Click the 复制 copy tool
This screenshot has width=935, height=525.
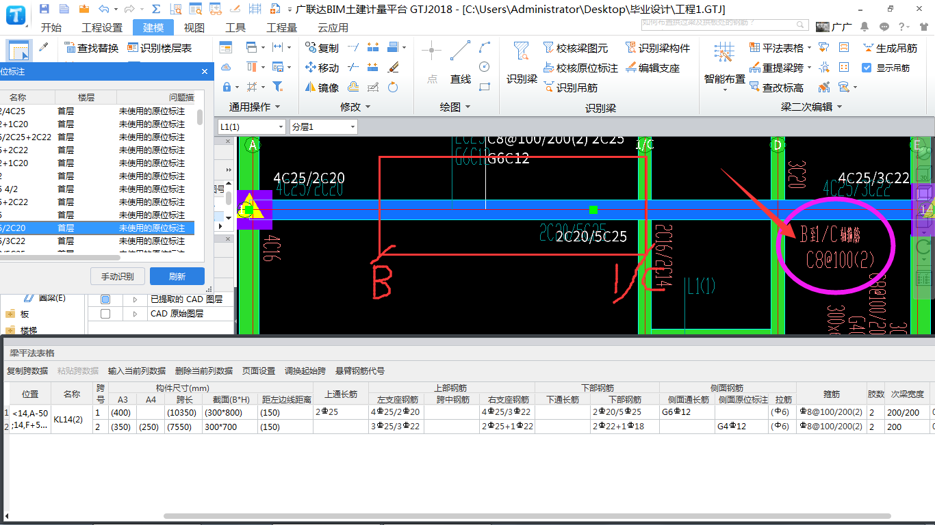click(321, 48)
